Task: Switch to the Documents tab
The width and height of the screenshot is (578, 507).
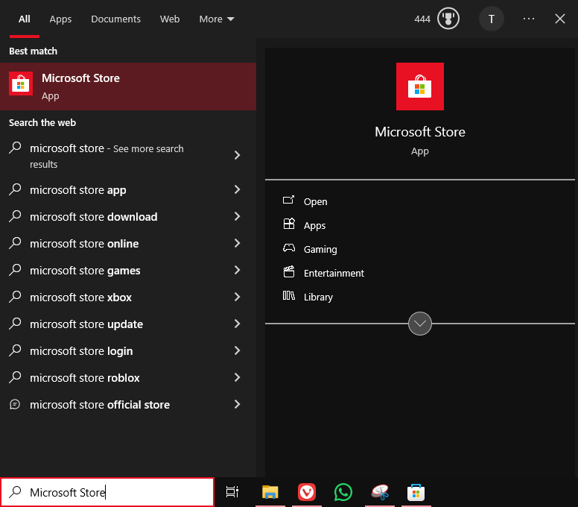Action: click(x=115, y=19)
